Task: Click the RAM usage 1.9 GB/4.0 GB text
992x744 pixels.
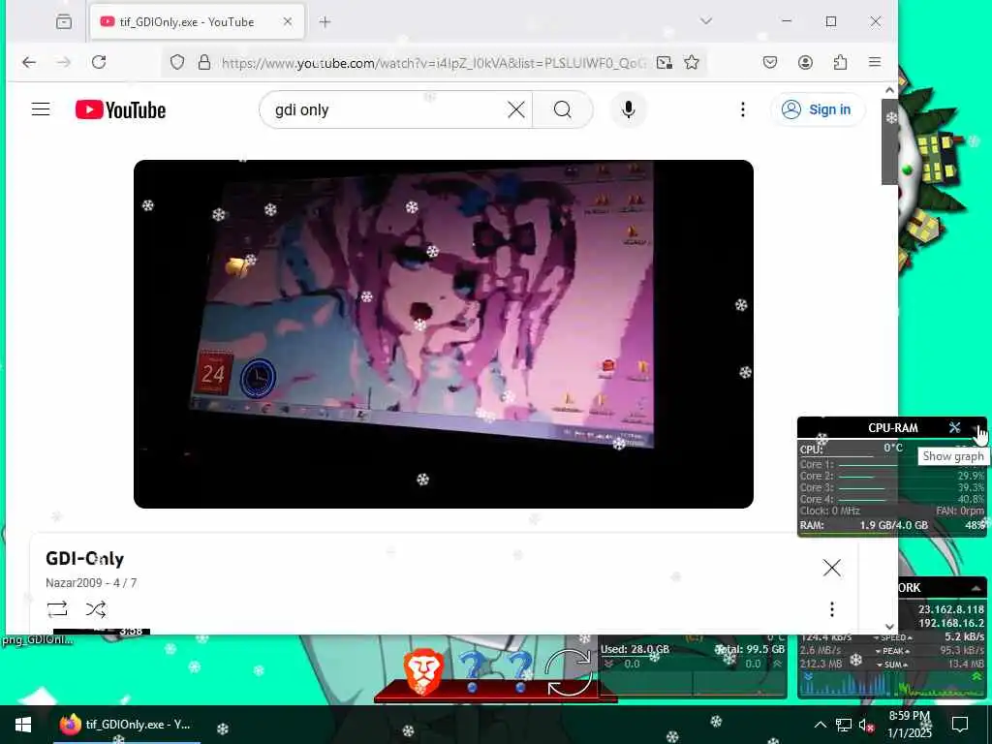Action: [894, 525]
